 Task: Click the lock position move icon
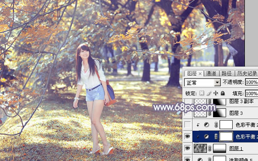pos(215,93)
